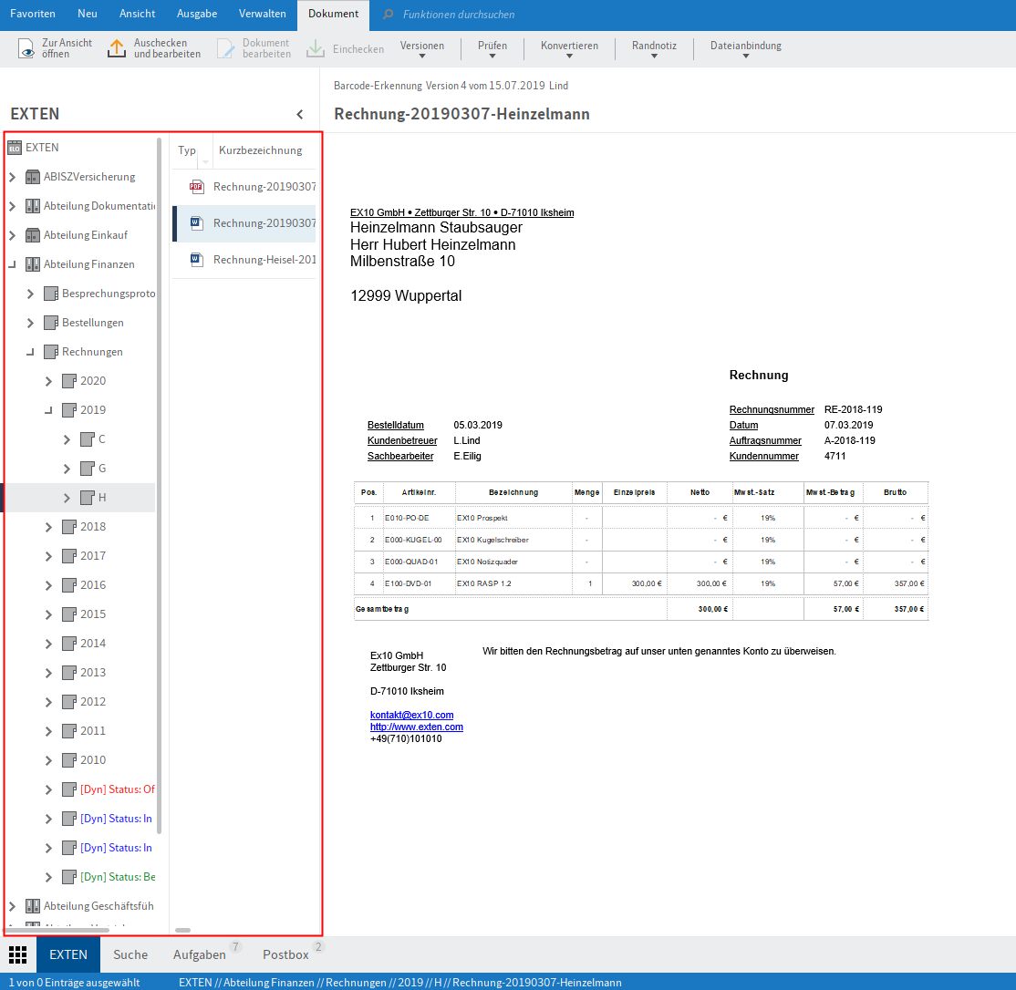
Task: Expand the 2020 folder in Rechnungen
Action: 49,381
